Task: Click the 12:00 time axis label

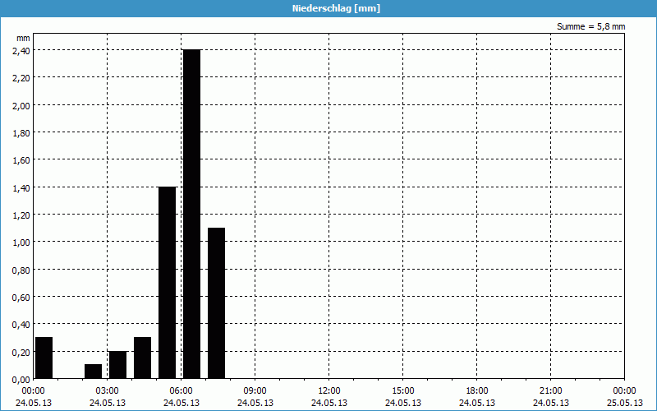Action: 329,390
